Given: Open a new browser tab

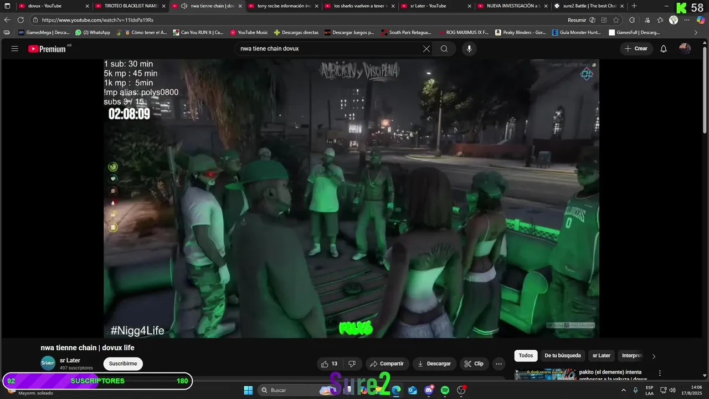Looking at the screenshot, I should point(634,6).
